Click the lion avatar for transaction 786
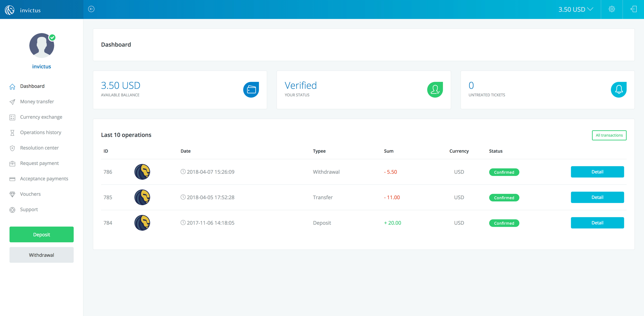The image size is (644, 316). [x=142, y=172]
